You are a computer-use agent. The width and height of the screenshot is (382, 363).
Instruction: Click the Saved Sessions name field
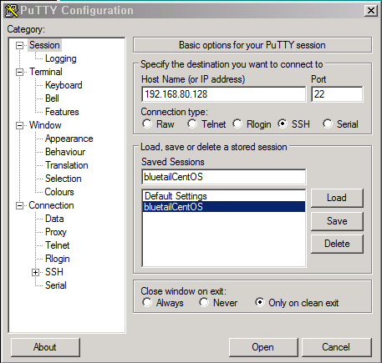tap(224, 177)
